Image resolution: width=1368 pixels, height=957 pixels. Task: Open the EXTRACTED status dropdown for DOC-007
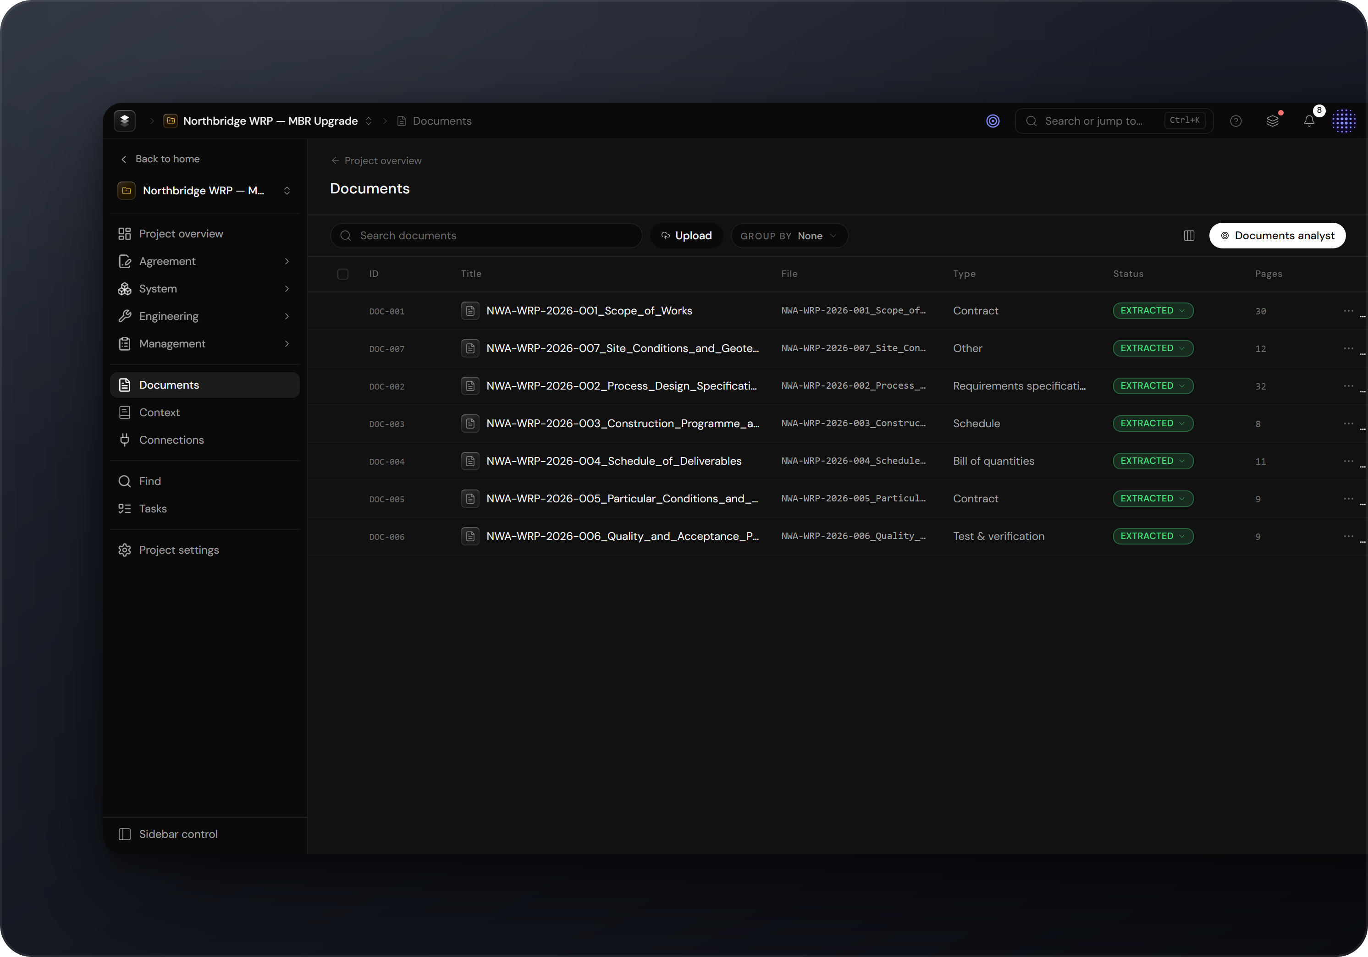(x=1153, y=348)
